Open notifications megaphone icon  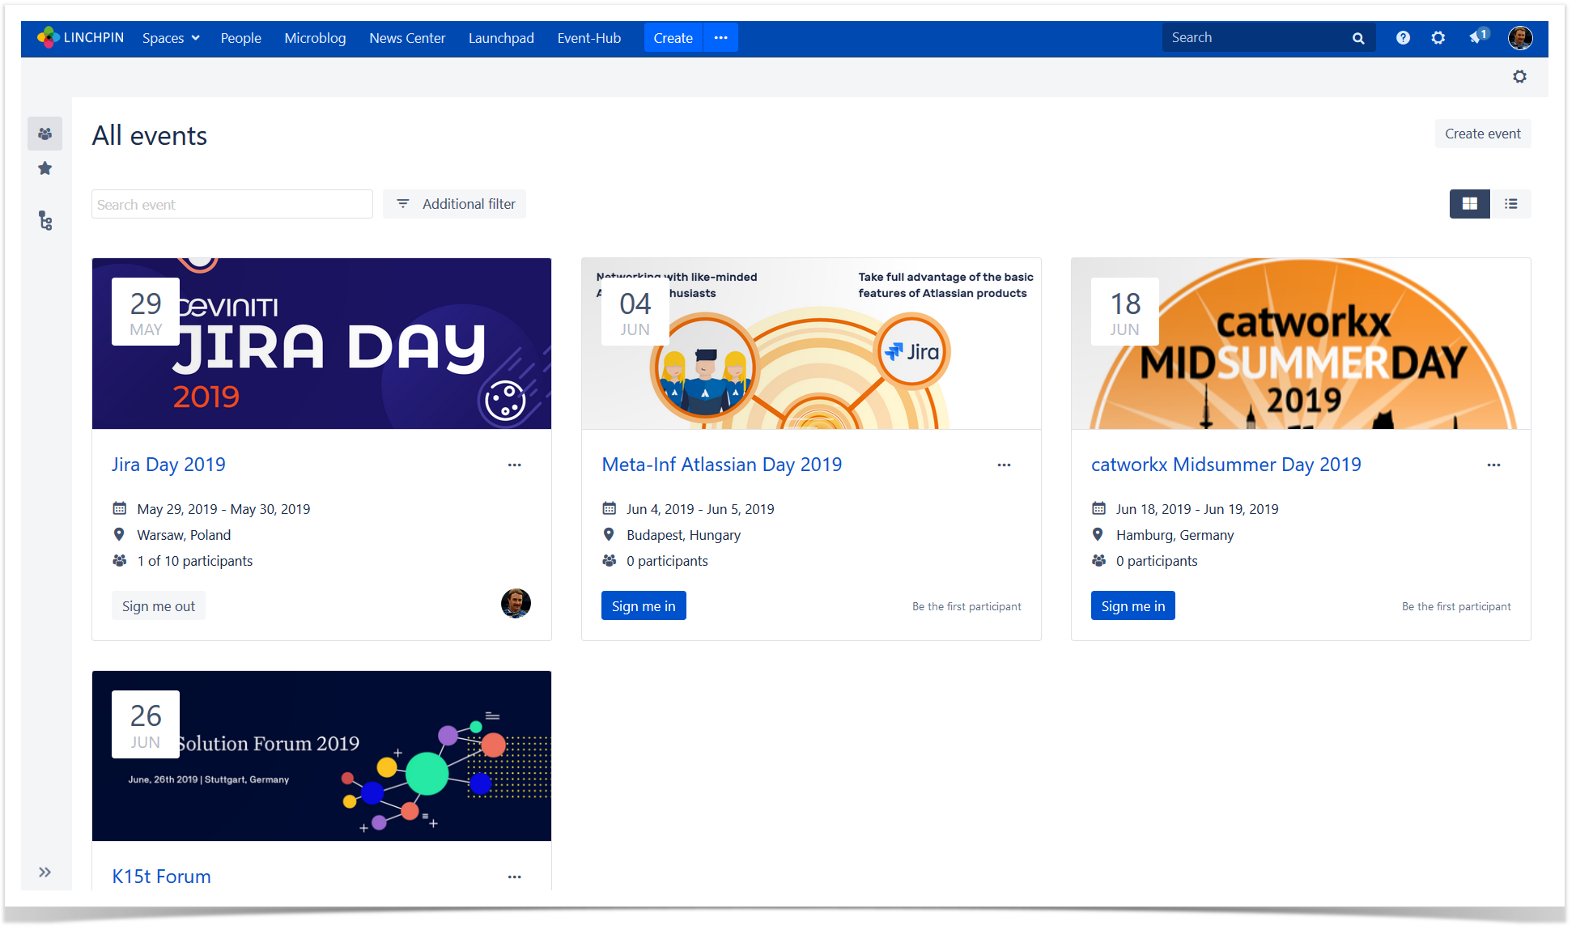click(1478, 37)
